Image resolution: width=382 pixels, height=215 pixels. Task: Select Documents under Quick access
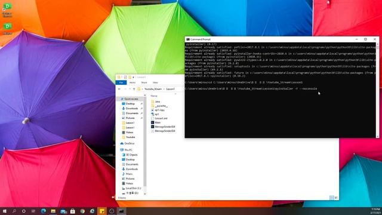tap(132, 113)
